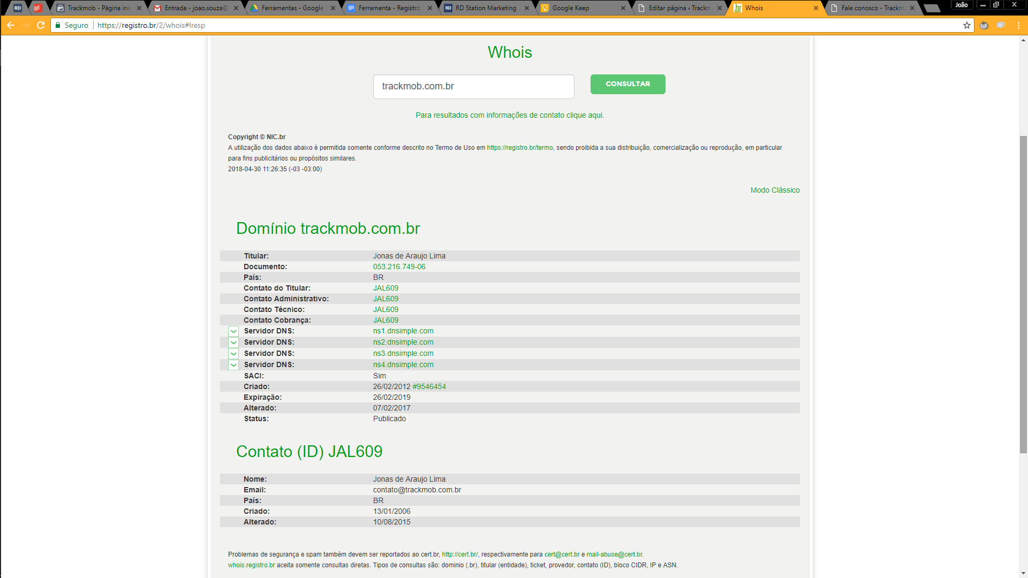Click the translate extension icon in toolbar
This screenshot has height=578, width=1028.
click(1001, 25)
